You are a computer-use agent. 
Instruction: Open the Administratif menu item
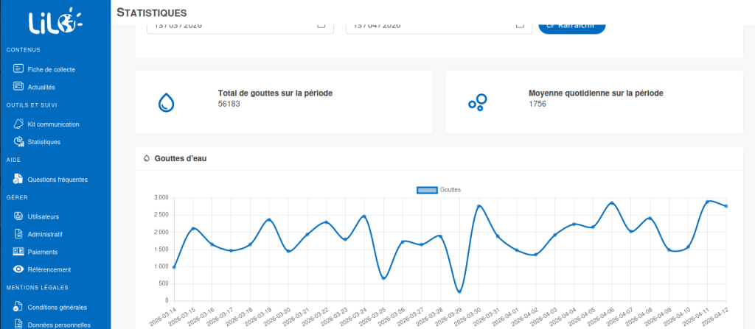coord(44,234)
